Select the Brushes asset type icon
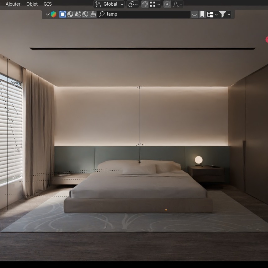Image resolution: width=268 pixels, height=268 pixels. coord(93,14)
